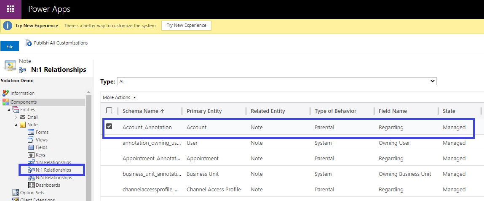This screenshot has width=484, height=201.
Task: Click the Note entity icon in header
Action: coord(10,66)
